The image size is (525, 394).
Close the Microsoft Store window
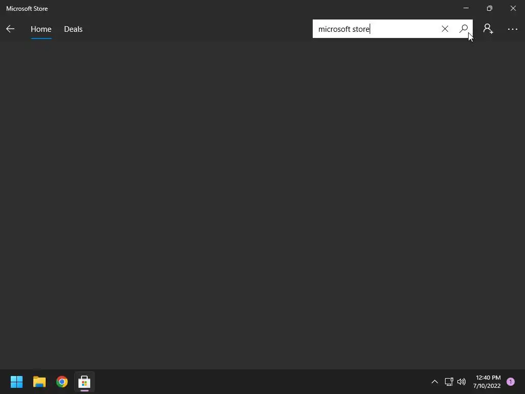513,8
